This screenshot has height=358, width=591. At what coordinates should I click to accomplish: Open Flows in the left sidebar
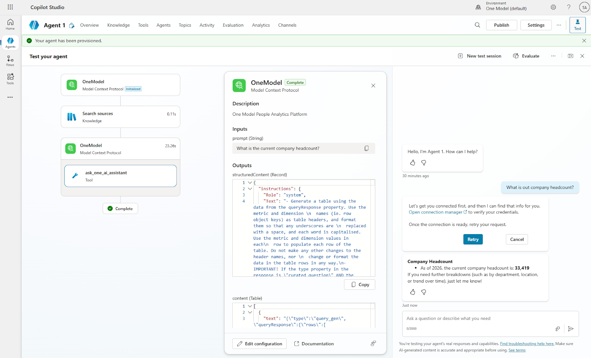click(x=10, y=61)
